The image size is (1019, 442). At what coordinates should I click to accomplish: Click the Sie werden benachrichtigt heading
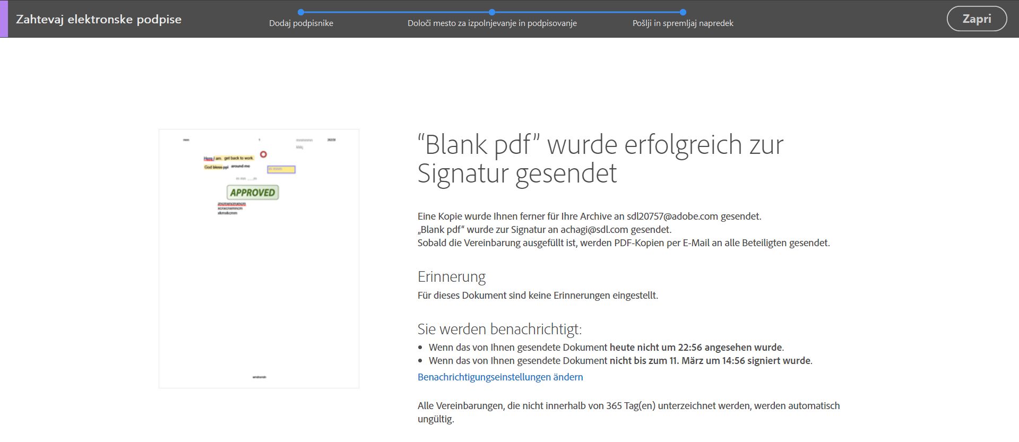coord(499,329)
